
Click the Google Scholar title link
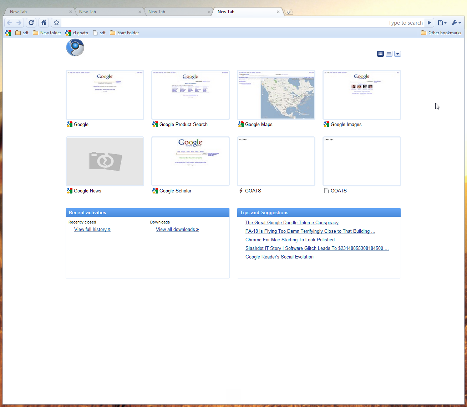[x=175, y=191]
